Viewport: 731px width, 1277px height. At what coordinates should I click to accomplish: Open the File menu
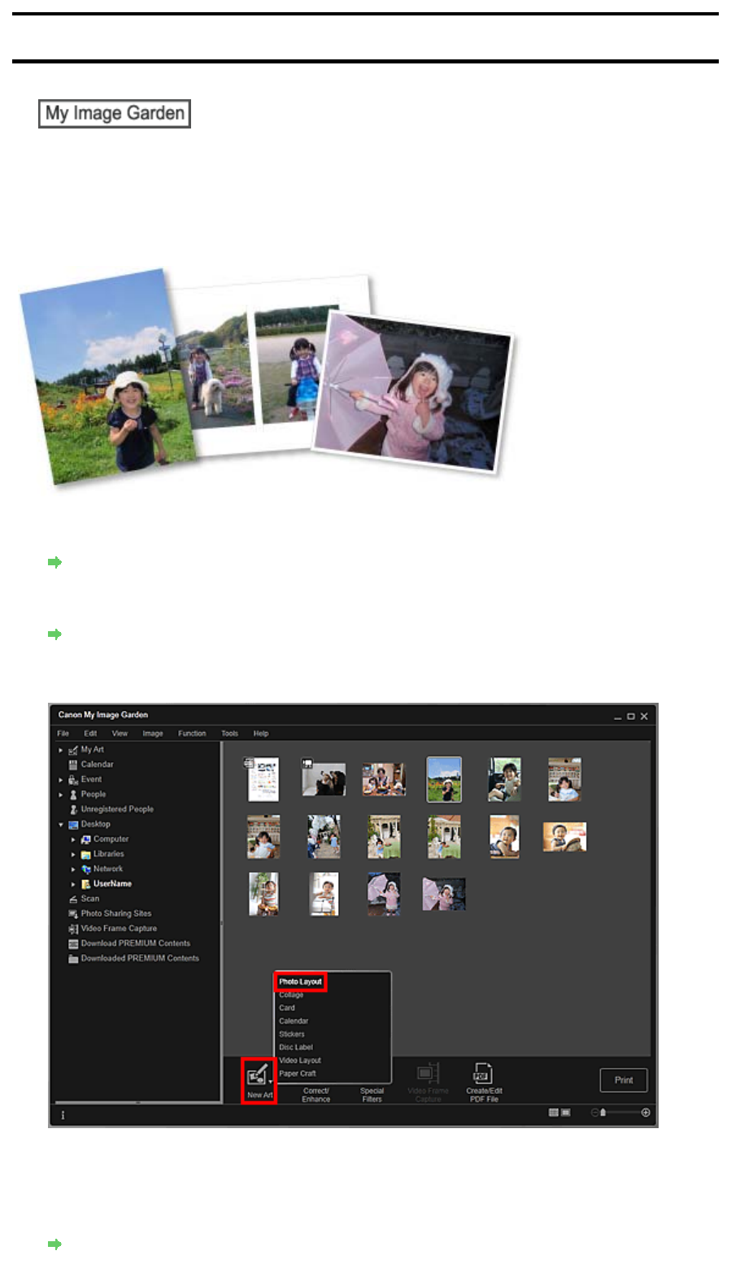tap(63, 733)
